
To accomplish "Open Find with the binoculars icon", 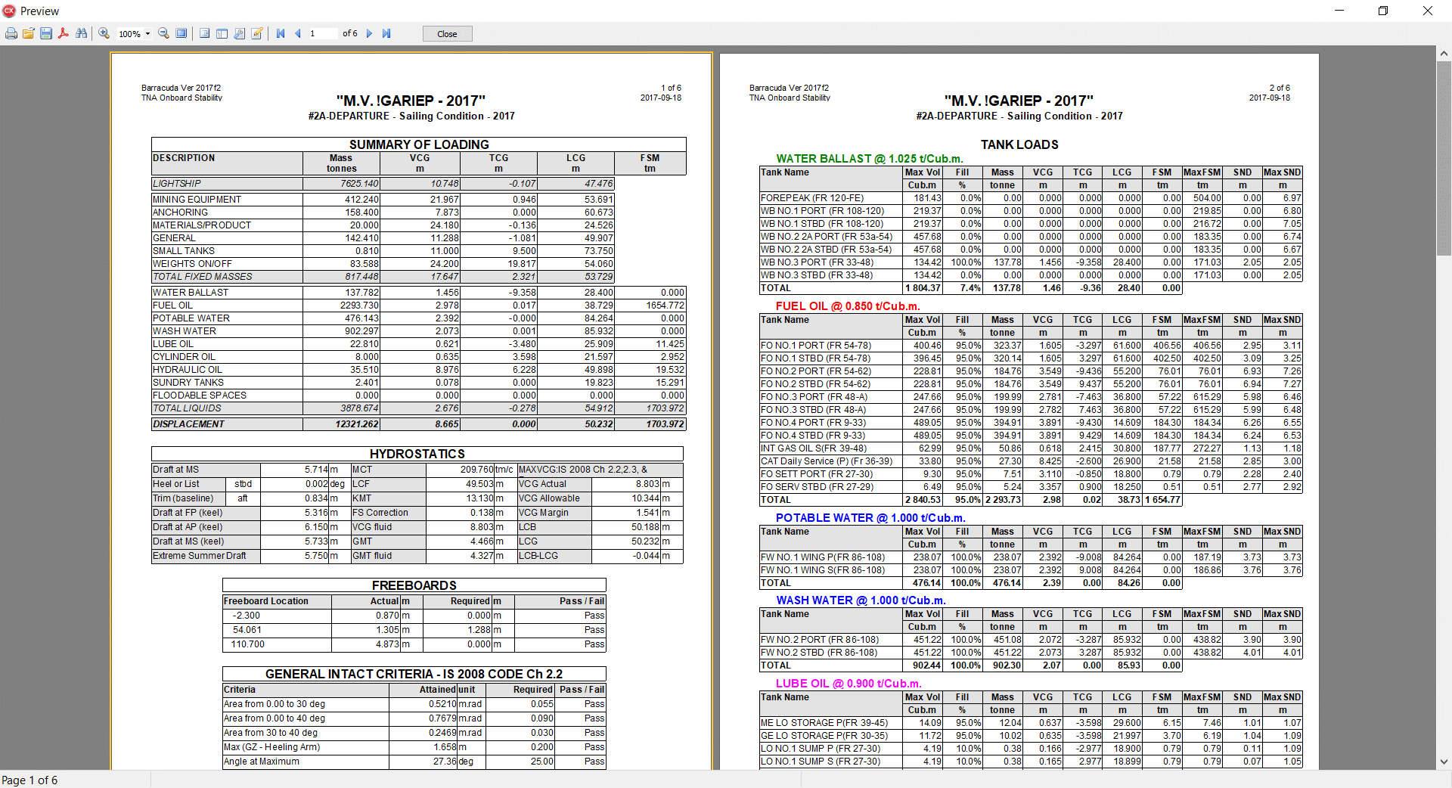I will point(82,33).
